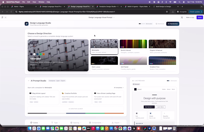Click the blue color dot on Minimalist hero
Screen dimensions: 204x132
37,54
